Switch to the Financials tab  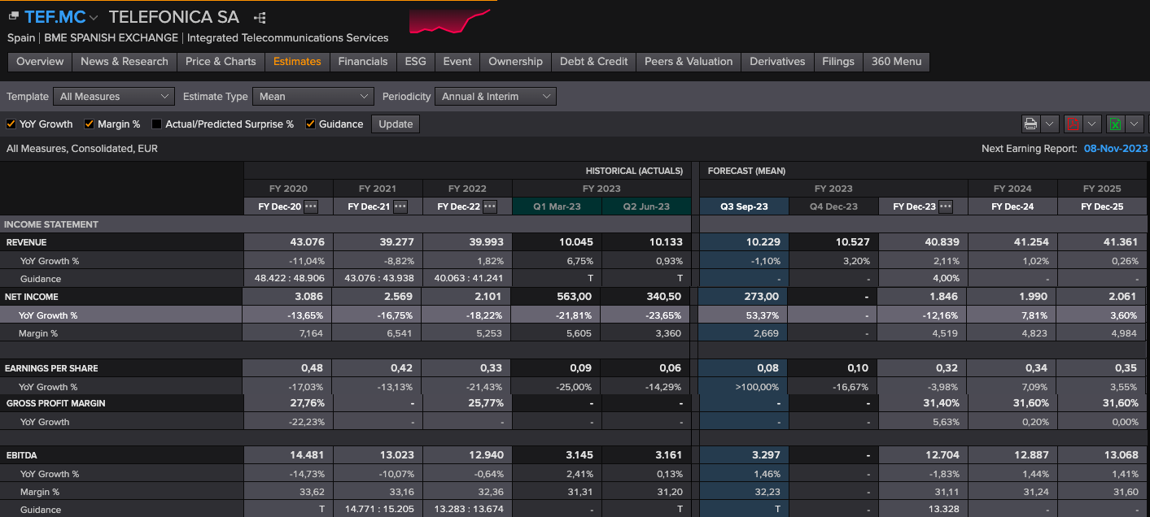point(363,62)
